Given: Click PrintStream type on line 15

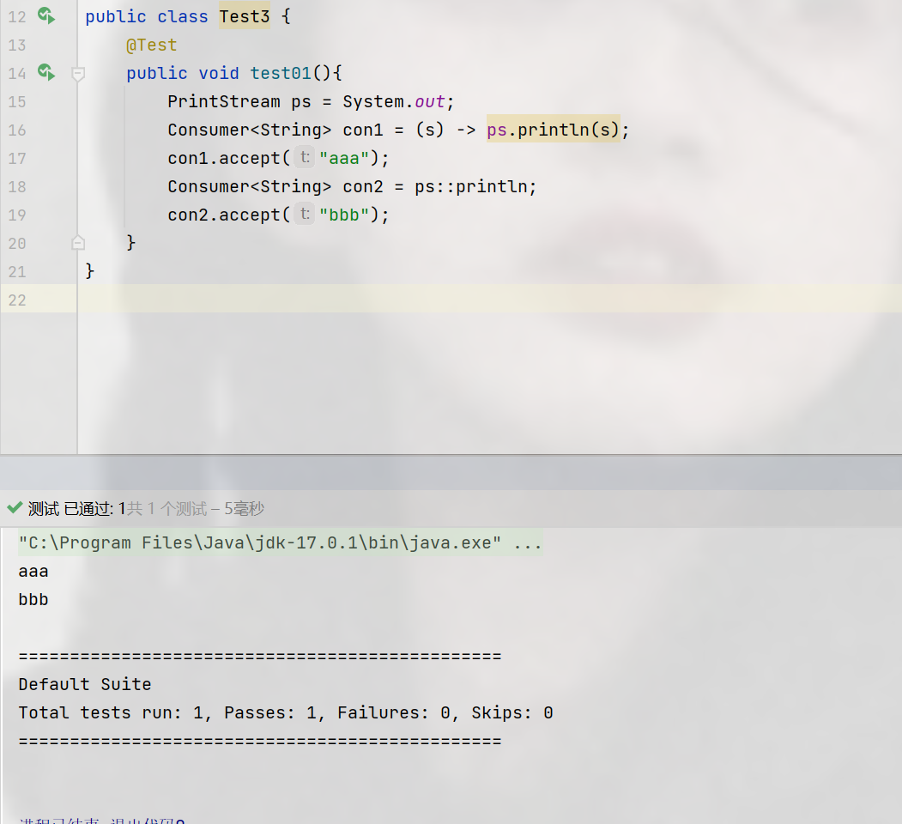Looking at the screenshot, I should point(224,101).
